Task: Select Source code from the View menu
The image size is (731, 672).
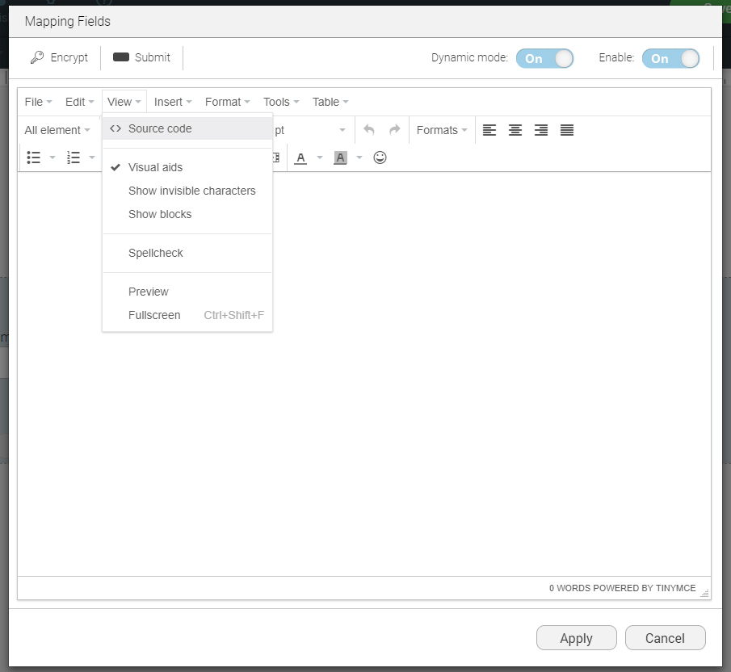Action: click(159, 128)
